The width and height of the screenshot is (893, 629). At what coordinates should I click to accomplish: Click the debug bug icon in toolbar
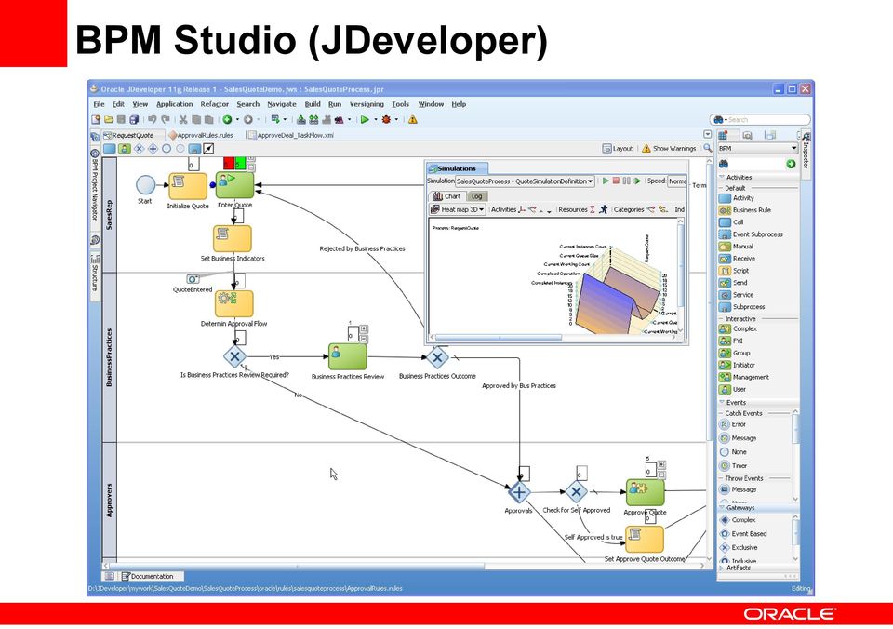[x=387, y=120]
